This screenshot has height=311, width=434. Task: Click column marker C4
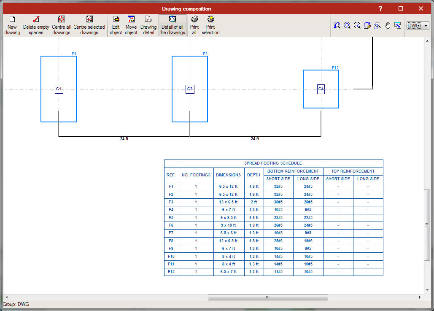(x=321, y=89)
